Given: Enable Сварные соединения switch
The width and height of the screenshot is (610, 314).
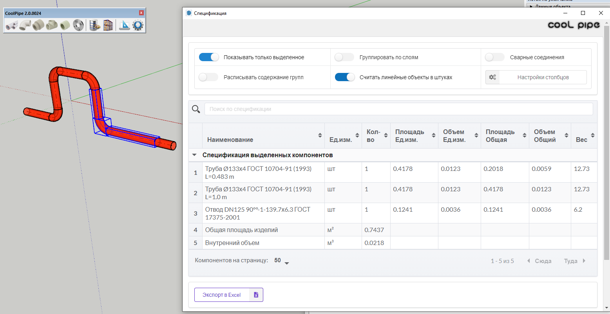Looking at the screenshot, I should [x=495, y=57].
